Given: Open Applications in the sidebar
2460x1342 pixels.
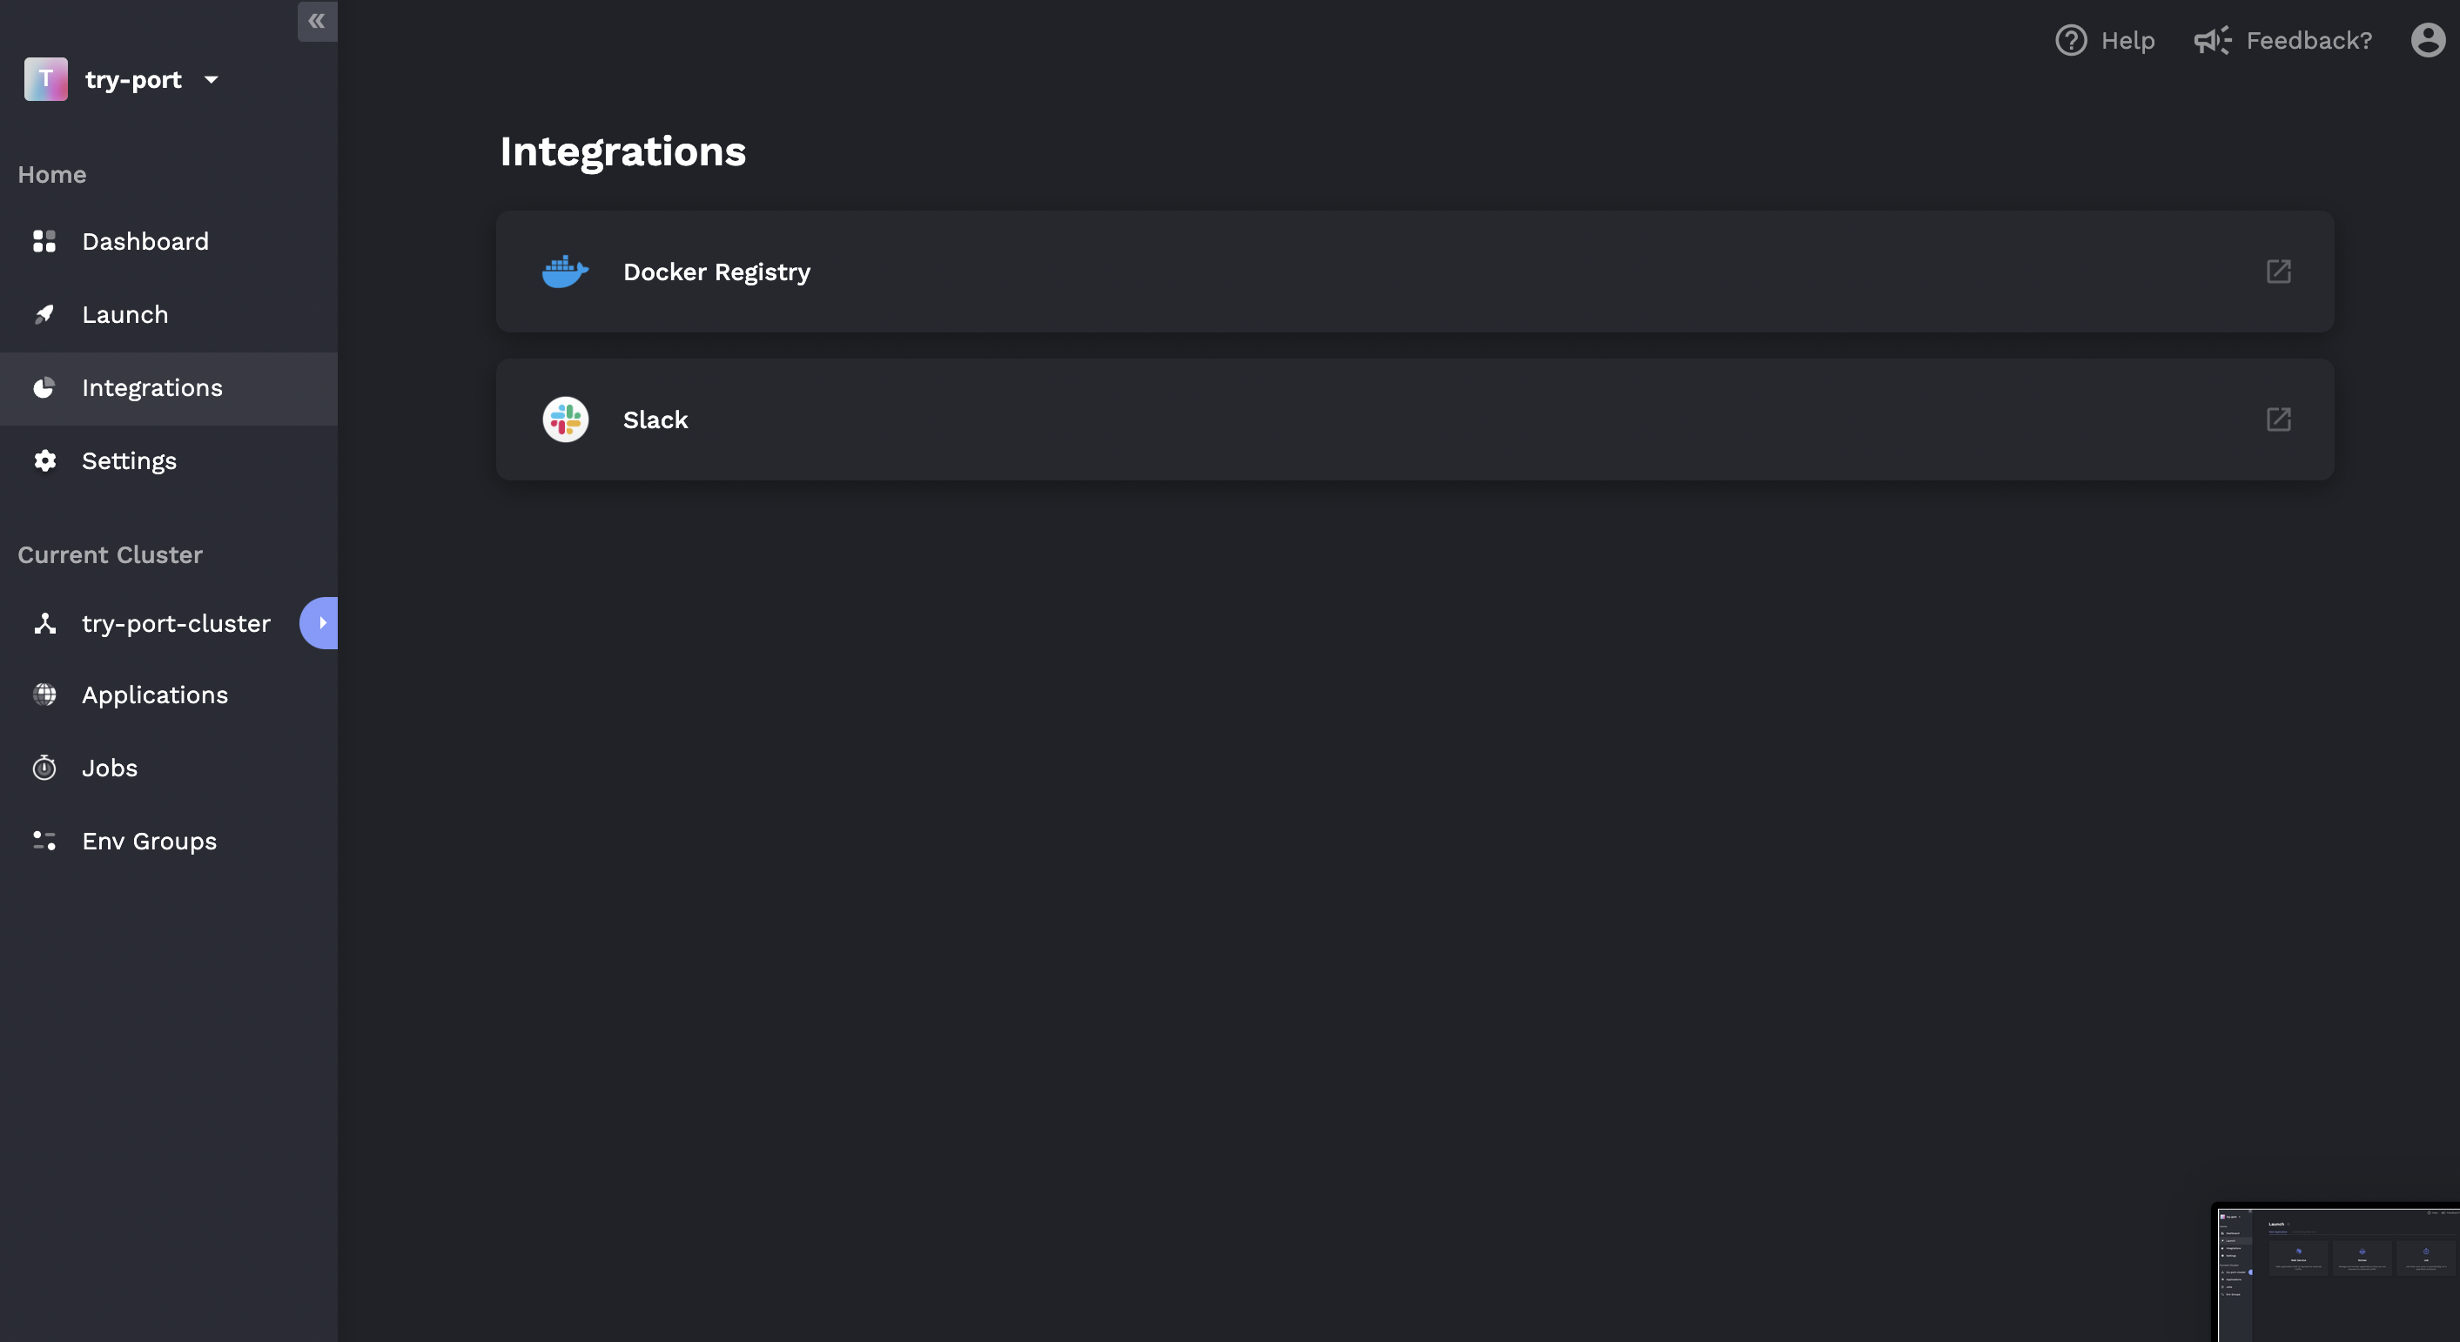Looking at the screenshot, I should point(155,696).
